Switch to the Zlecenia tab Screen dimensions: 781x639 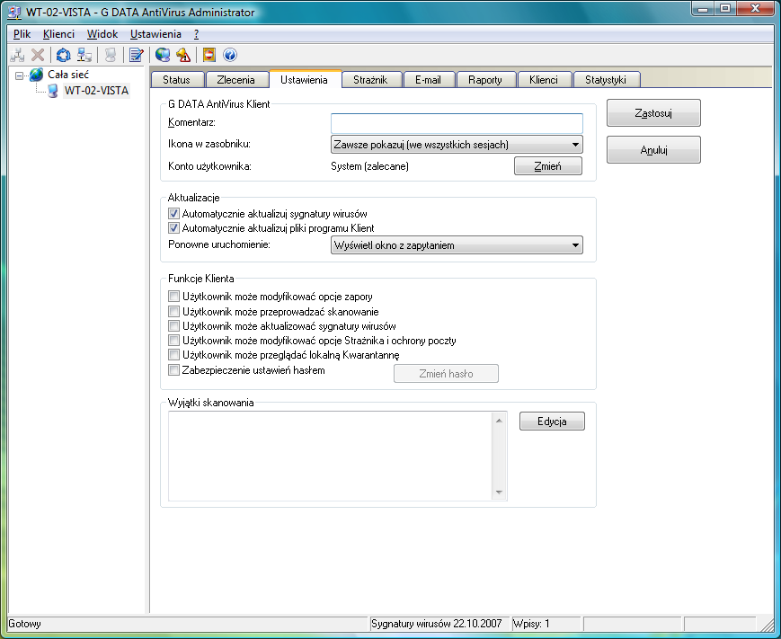[236, 80]
